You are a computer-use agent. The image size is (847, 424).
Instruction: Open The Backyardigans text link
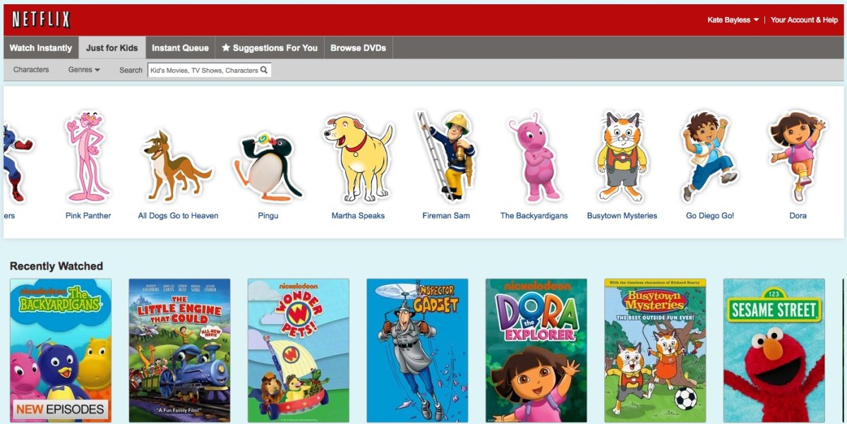point(534,216)
